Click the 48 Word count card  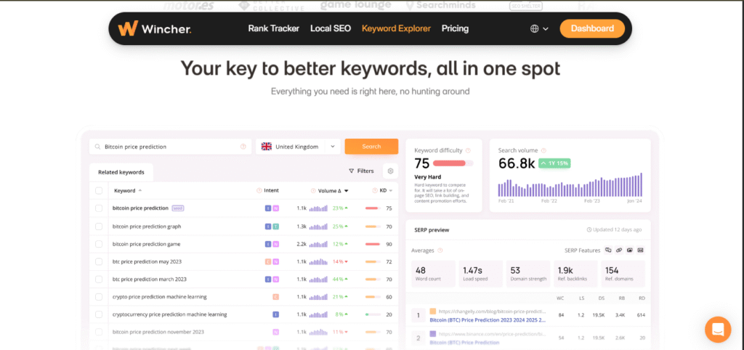tap(433, 274)
